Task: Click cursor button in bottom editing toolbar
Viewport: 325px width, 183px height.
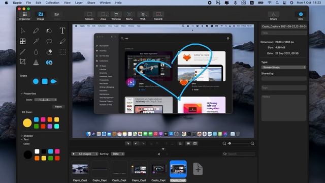Action: 128,143
